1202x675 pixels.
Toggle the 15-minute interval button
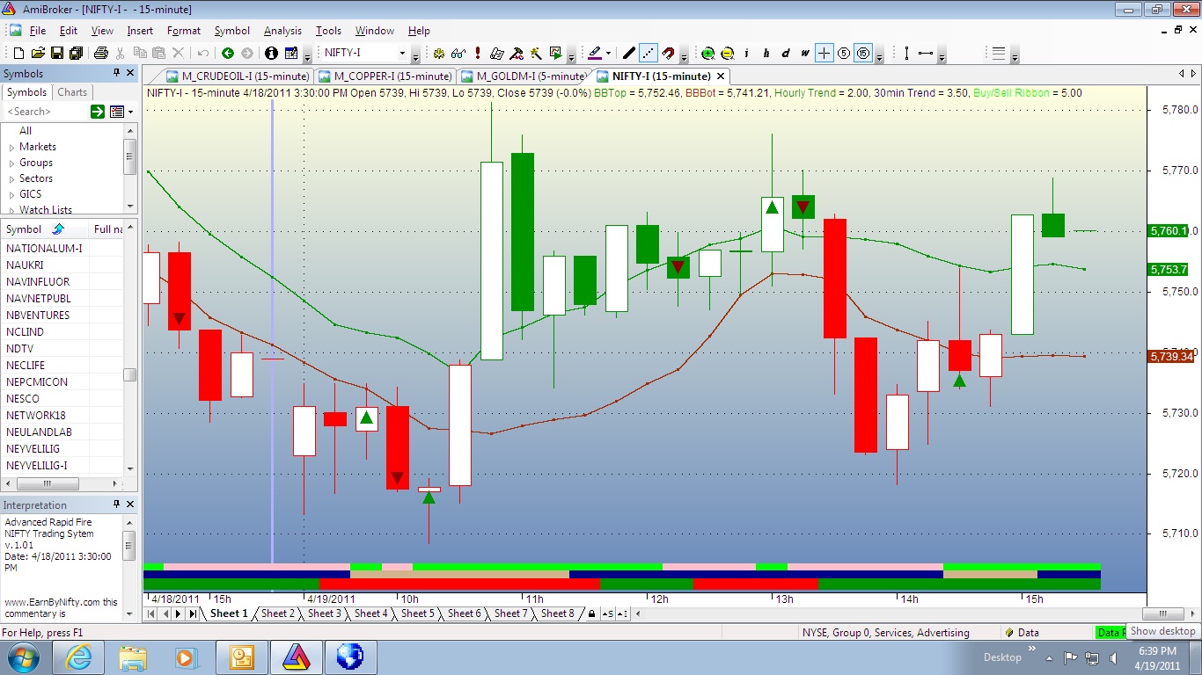(863, 53)
